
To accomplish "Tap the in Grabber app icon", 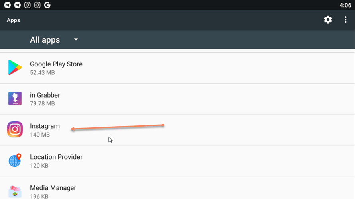I will (15, 98).
